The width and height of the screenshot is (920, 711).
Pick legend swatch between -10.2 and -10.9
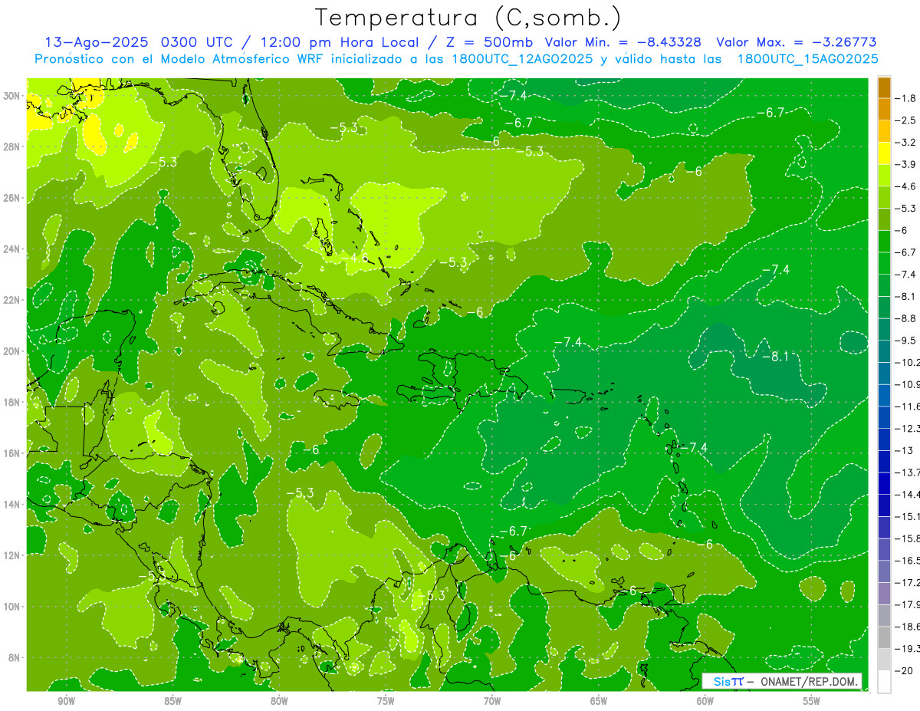(884, 374)
